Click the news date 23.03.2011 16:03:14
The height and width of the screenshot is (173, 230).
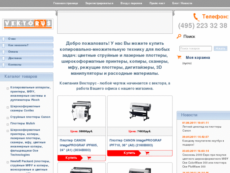tap(196, 151)
